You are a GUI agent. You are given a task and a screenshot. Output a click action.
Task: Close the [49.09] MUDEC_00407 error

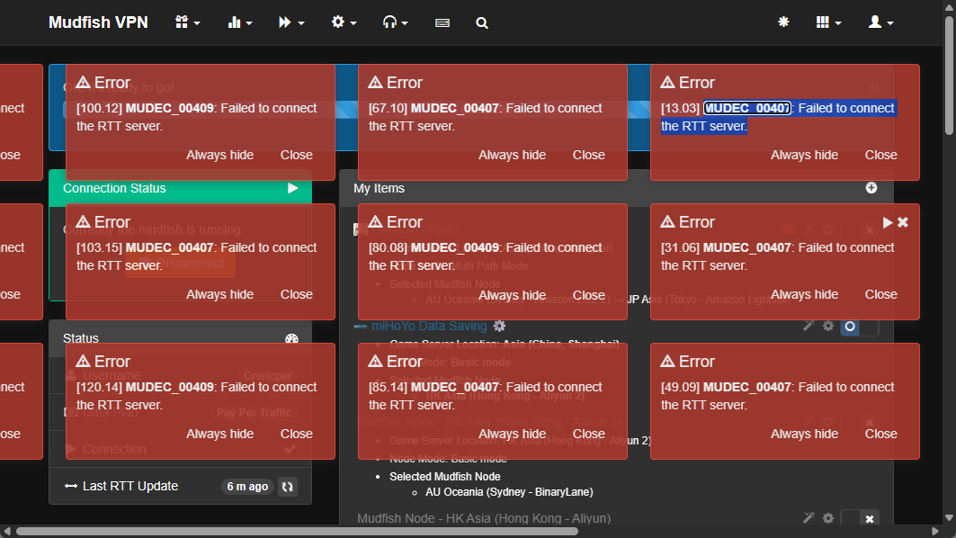[881, 434]
